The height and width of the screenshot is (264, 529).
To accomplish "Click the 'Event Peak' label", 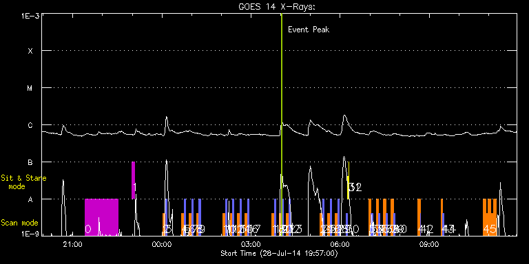I will click(309, 30).
